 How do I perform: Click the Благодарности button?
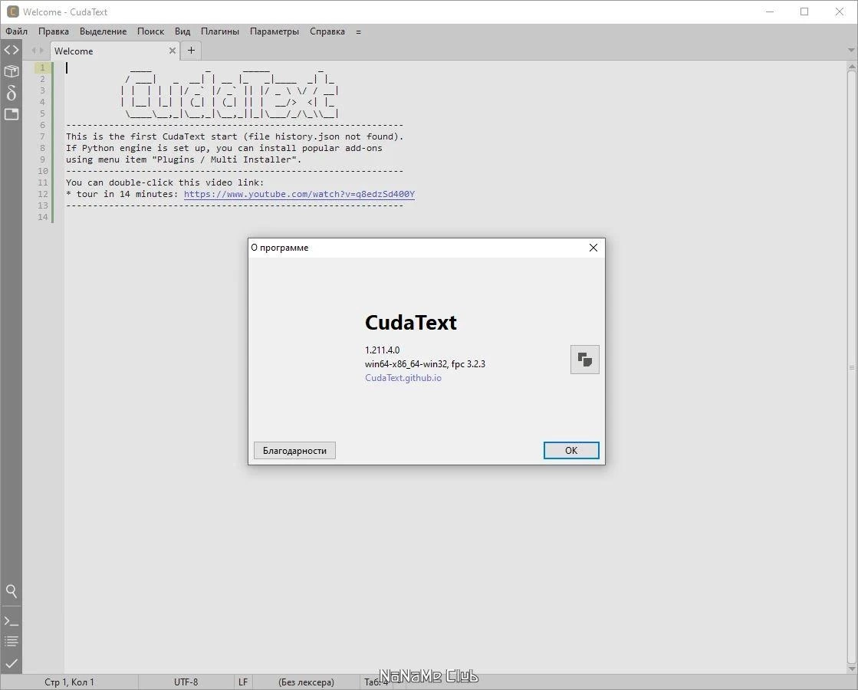coord(294,450)
